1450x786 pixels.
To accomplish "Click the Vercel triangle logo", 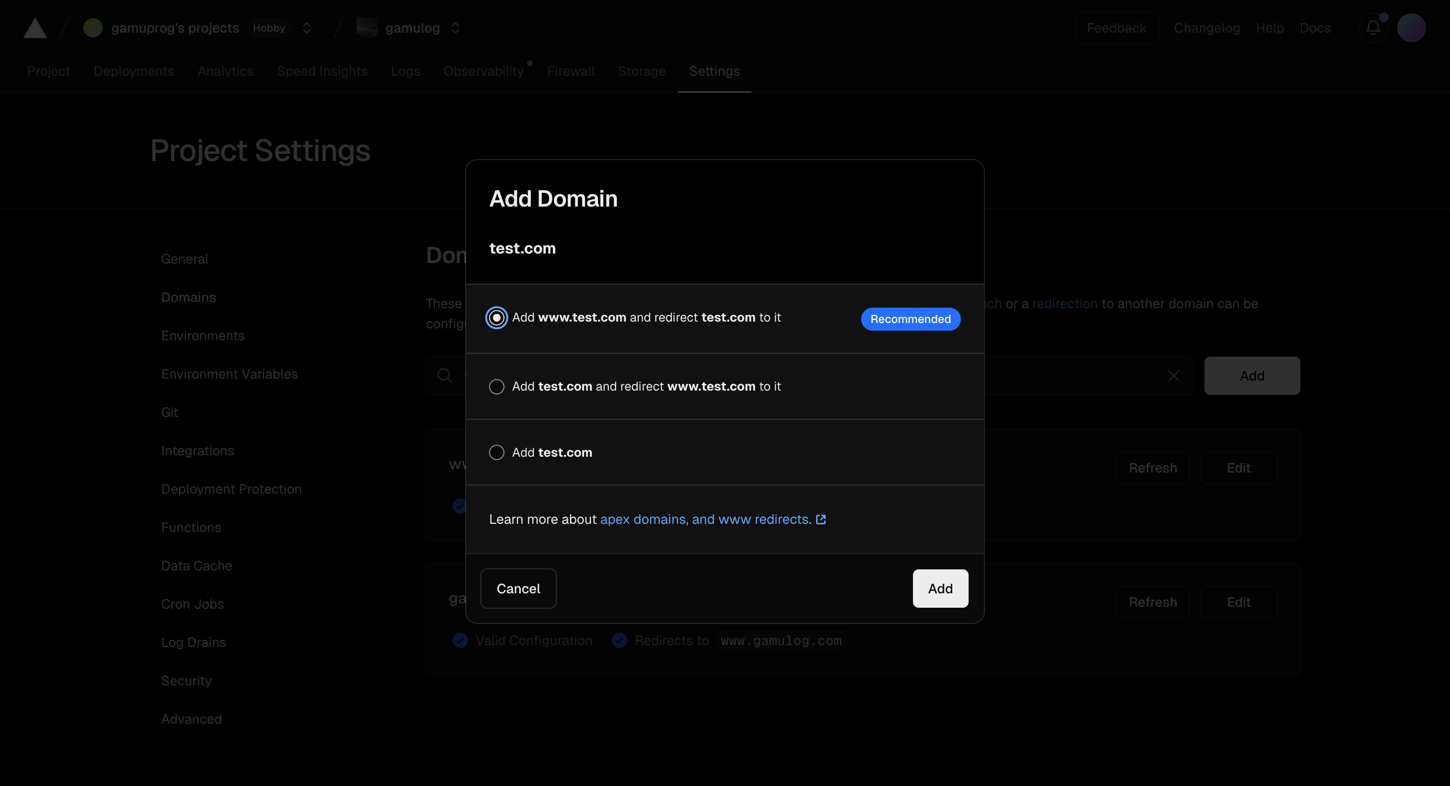I will coord(35,28).
